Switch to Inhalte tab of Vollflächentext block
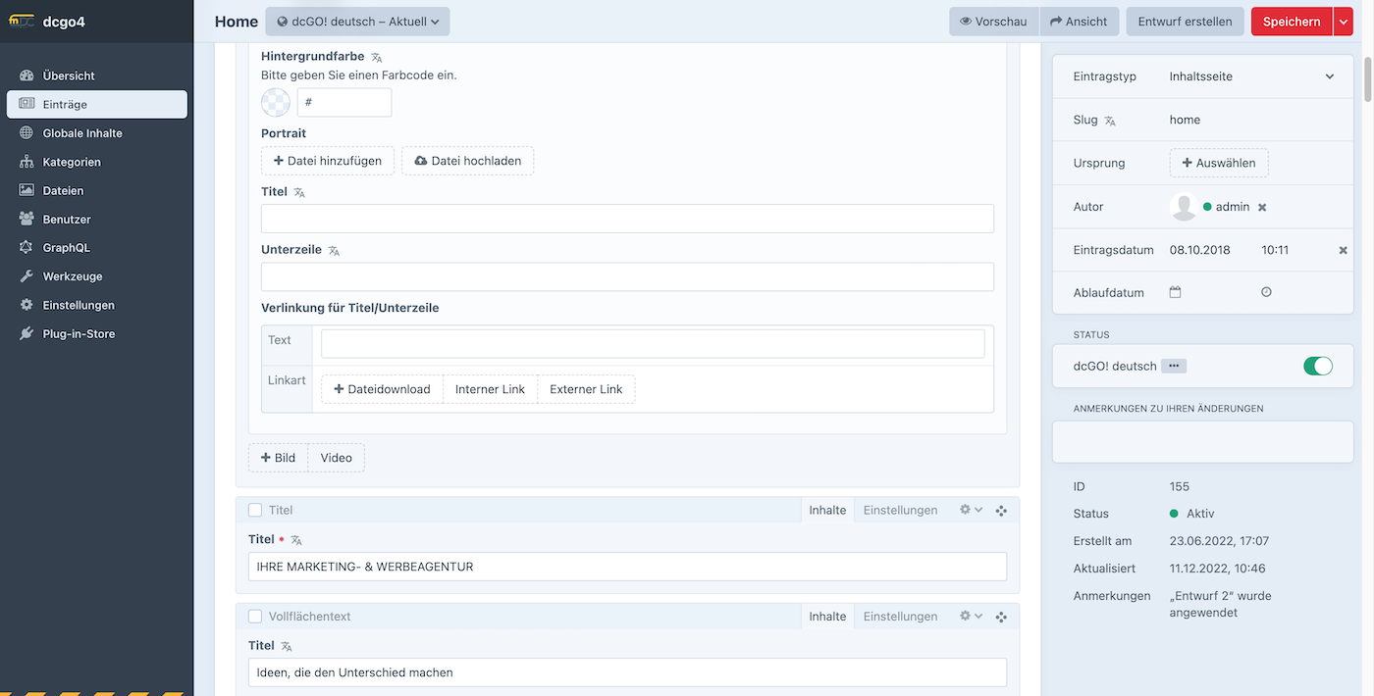Image resolution: width=1374 pixels, height=696 pixels. [827, 617]
